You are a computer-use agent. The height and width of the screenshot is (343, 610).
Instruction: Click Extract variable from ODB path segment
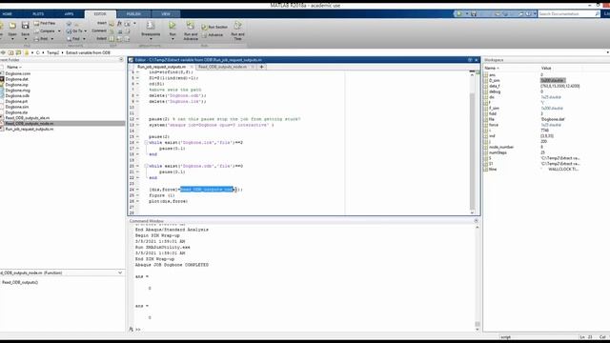point(88,52)
